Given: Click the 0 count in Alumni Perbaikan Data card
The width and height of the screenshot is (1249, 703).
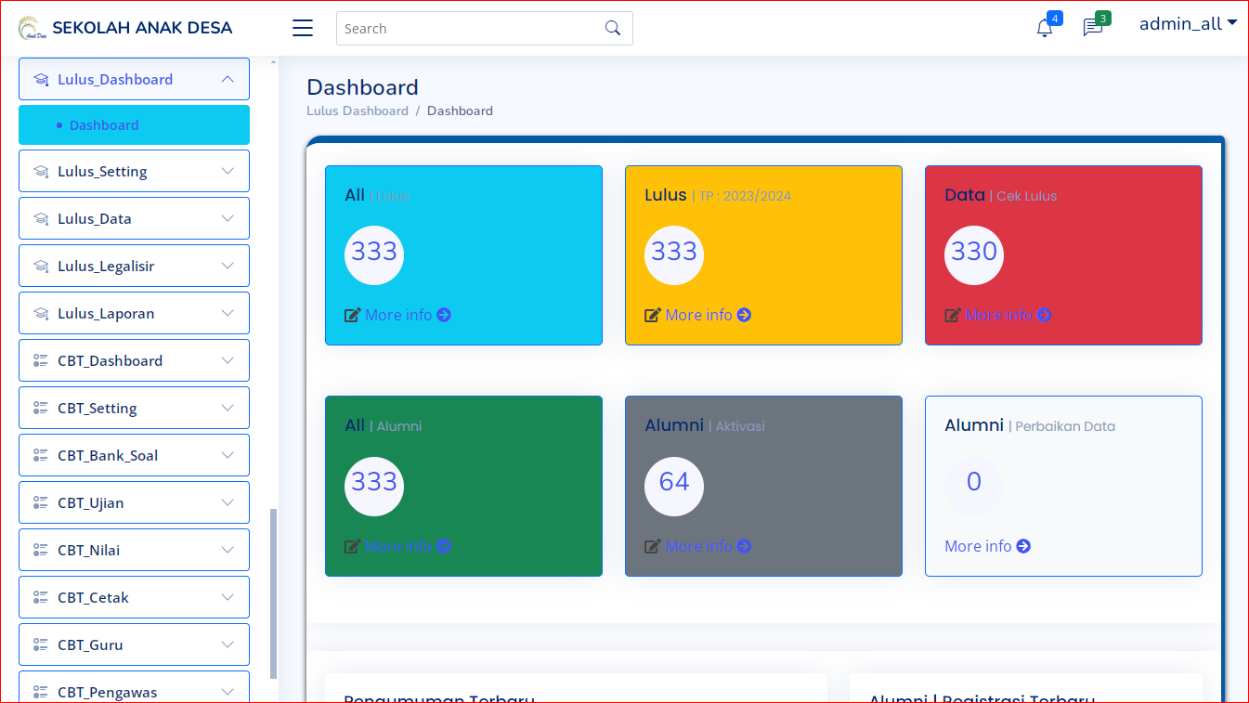Looking at the screenshot, I should pos(974,481).
